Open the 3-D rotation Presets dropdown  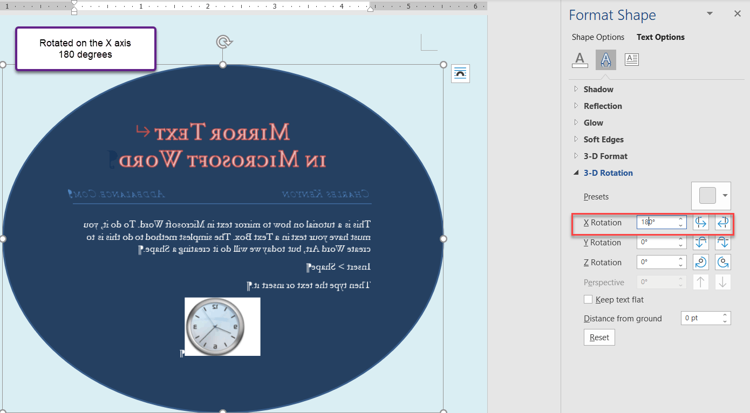711,196
